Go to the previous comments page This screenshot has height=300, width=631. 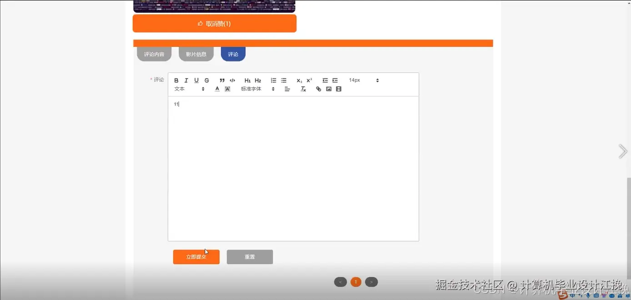pos(341,282)
